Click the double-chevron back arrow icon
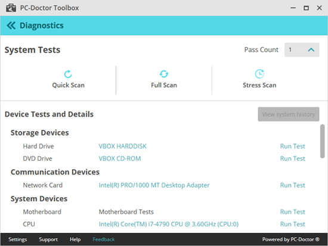Image resolution: width=328 pixels, height=246 pixels. (11, 26)
